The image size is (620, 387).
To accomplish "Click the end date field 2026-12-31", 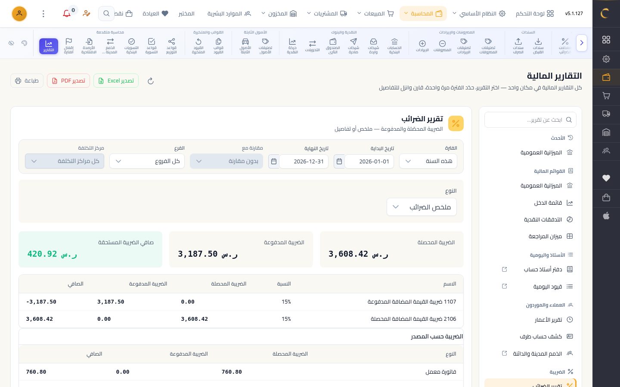I will click(304, 162).
